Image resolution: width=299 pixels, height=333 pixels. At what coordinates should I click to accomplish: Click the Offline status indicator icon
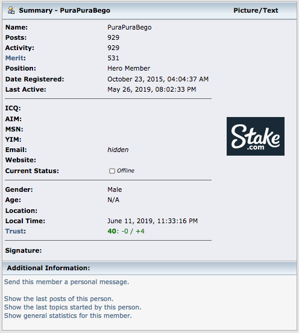click(x=112, y=171)
